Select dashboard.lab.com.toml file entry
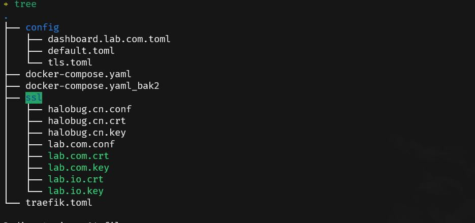 tap(109, 39)
